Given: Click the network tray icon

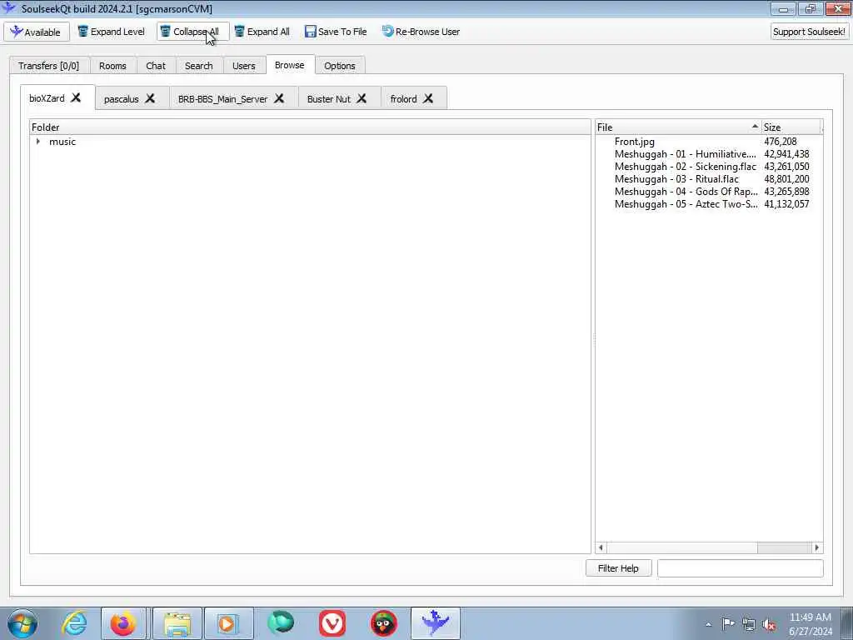Looking at the screenshot, I should (749, 624).
